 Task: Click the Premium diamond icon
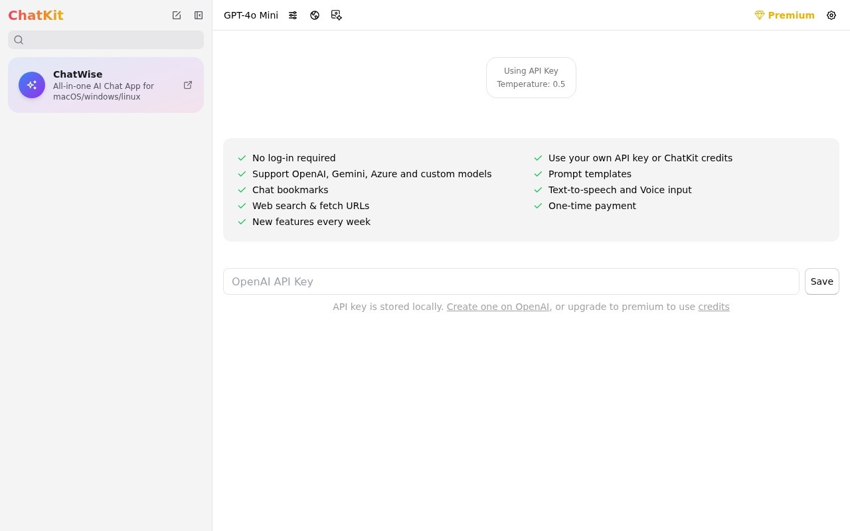click(x=760, y=15)
